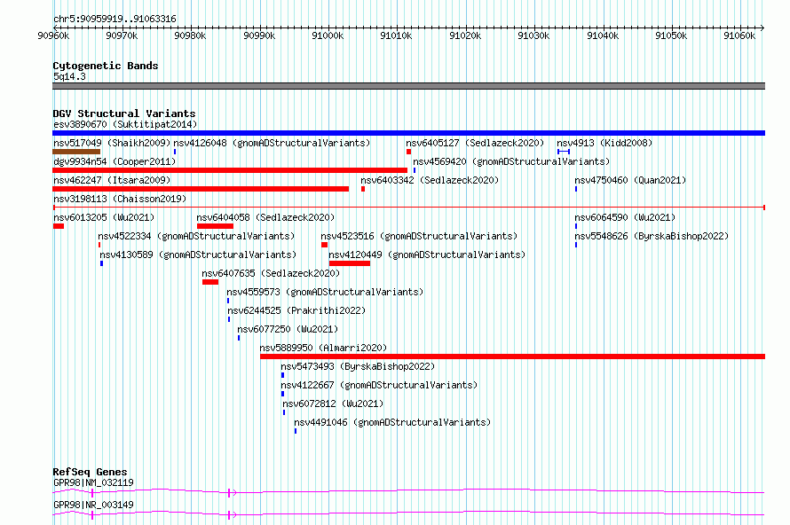
Task: Click red bar of dgv9934n54 (Cooper2011)
Action: click(230, 170)
